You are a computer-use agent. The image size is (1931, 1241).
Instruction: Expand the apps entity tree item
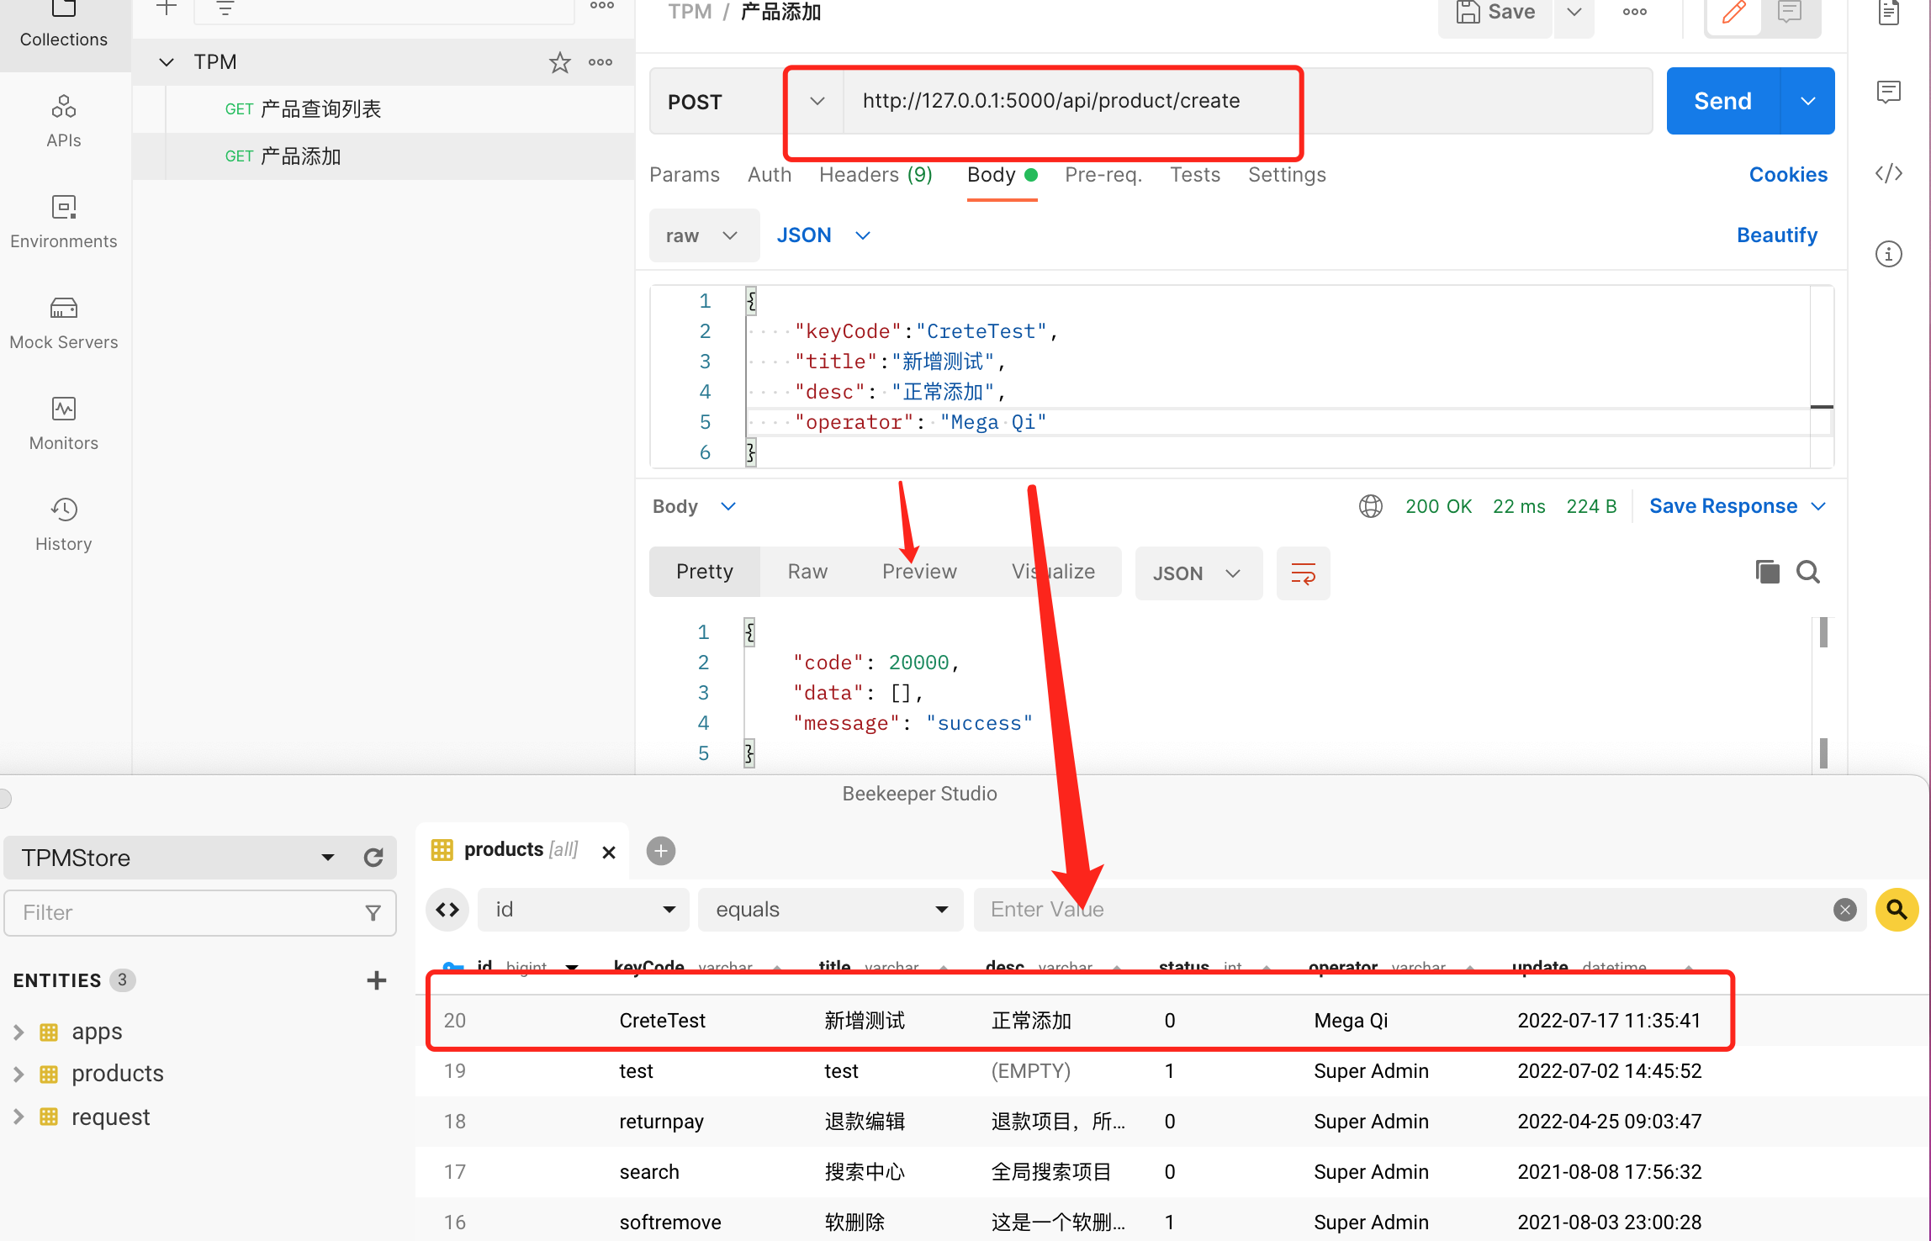click(x=19, y=1032)
